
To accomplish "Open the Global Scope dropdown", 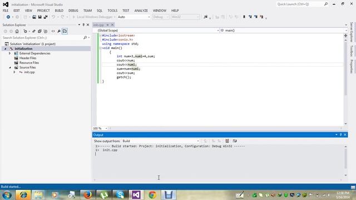I will [x=156, y=31].
